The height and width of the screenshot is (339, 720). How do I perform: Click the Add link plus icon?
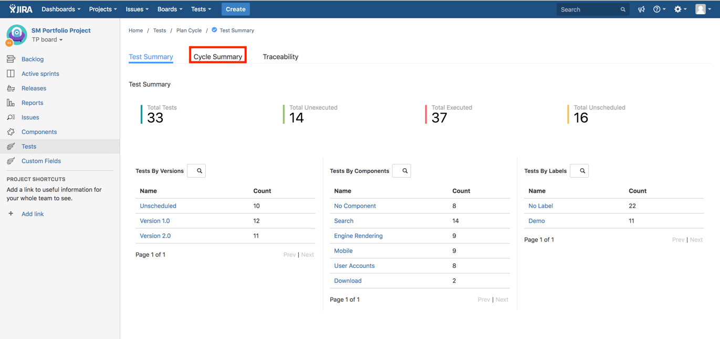tap(11, 214)
